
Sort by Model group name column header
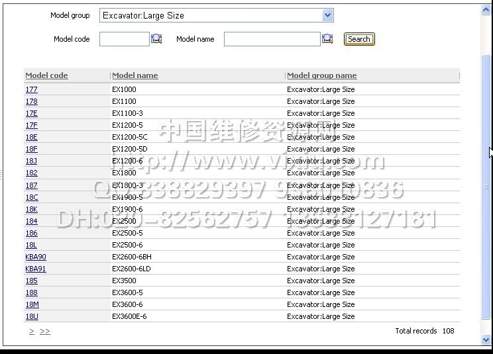tap(321, 75)
